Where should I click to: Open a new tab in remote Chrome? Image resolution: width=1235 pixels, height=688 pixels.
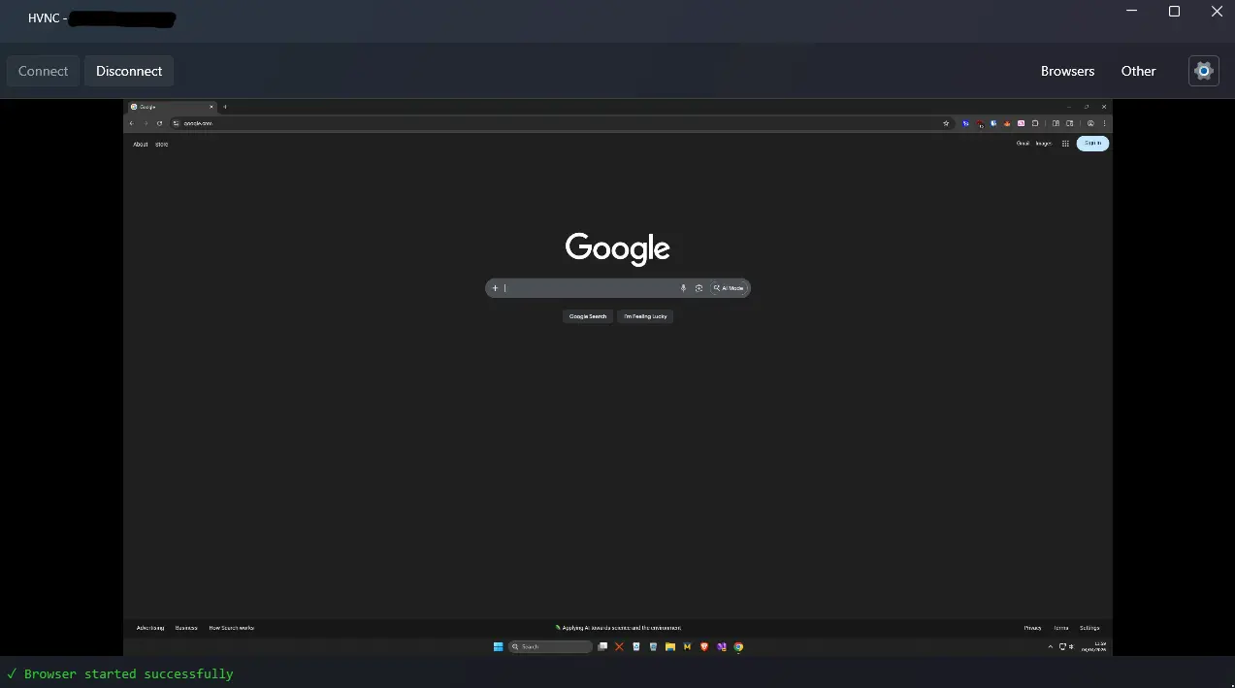(225, 107)
